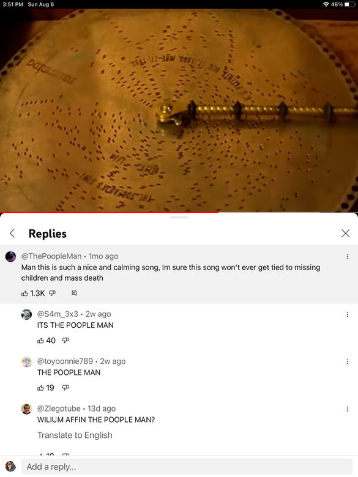The height and width of the screenshot is (477, 358).
Task: Open the @ThePoopleMan profile avatar
Action: (10, 257)
